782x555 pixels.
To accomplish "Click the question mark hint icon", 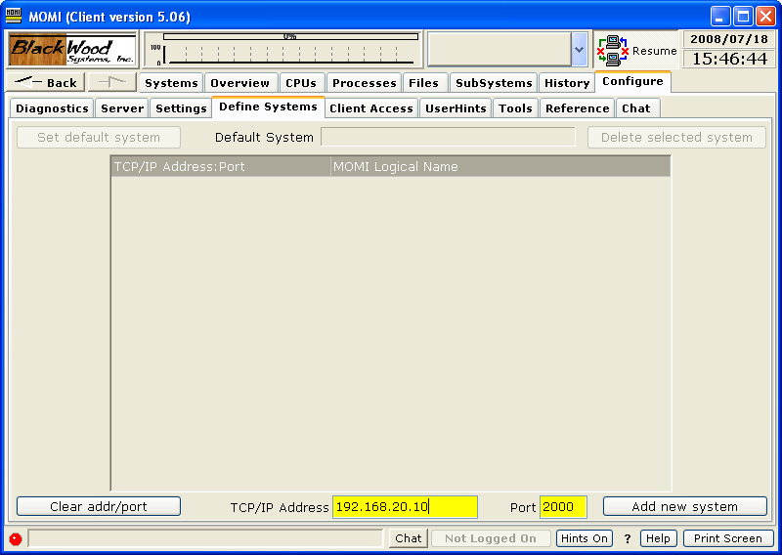I will pos(627,538).
